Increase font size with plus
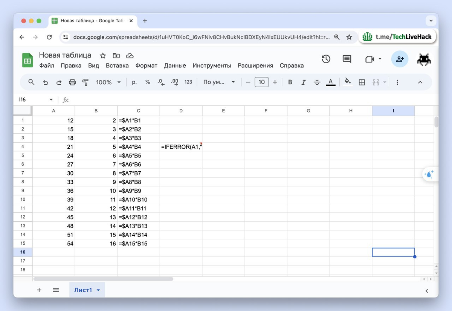This screenshot has height=311, width=452. click(275, 82)
